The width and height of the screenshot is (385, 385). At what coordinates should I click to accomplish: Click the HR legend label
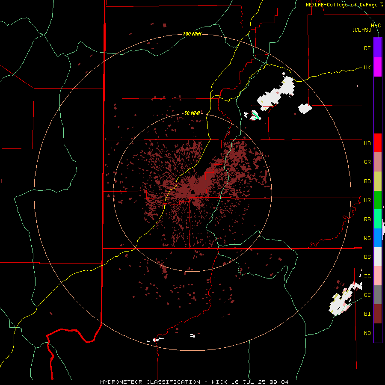(x=367, y=200)
